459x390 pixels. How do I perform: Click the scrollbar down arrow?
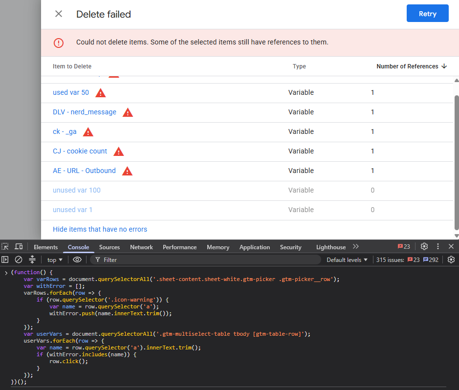[x=457, y=236]
